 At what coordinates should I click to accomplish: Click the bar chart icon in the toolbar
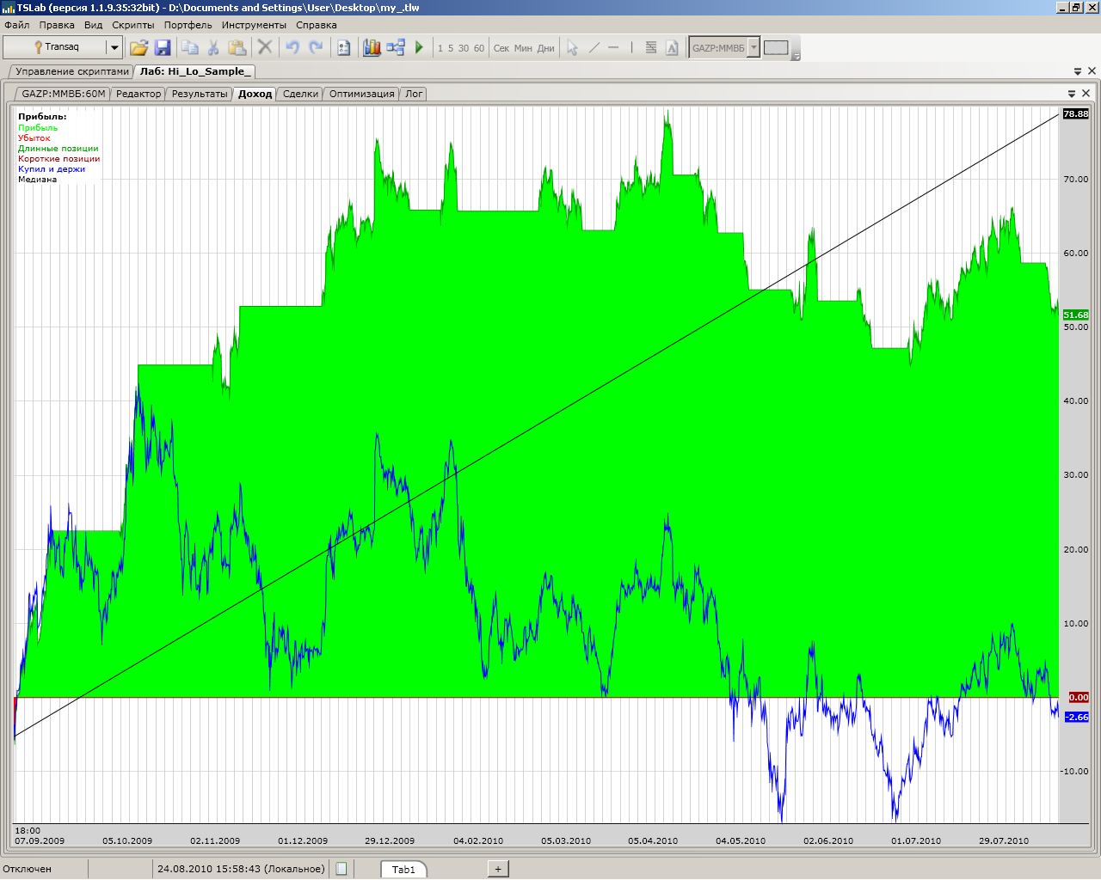click(x=372, y=47)
